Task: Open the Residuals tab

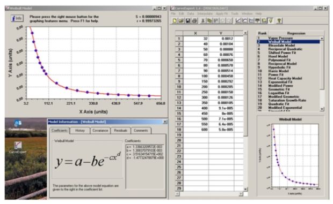Action: click(120, 131)
